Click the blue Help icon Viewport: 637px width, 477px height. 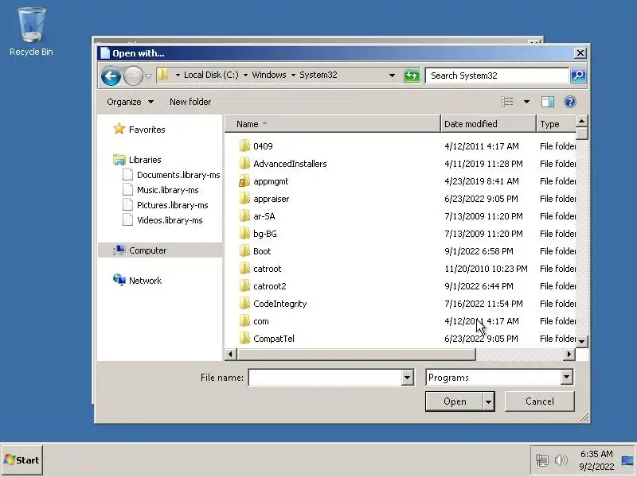[x=570, y=102]
